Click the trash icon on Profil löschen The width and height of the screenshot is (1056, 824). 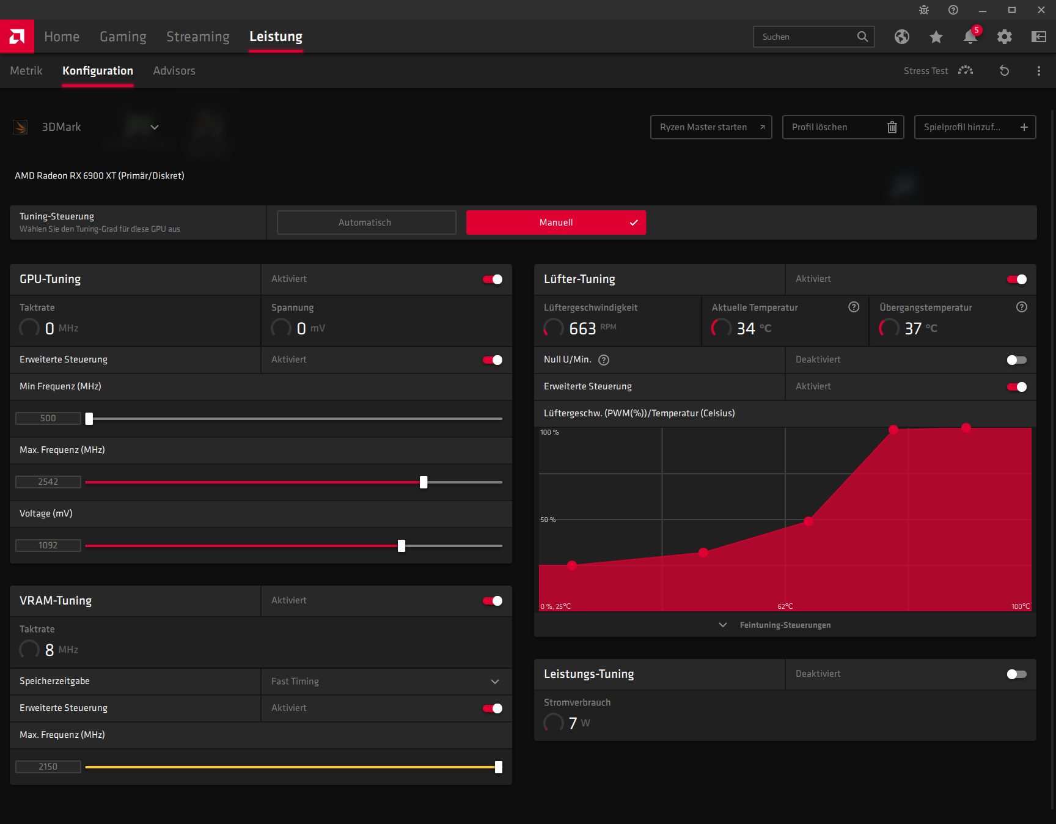892,127
